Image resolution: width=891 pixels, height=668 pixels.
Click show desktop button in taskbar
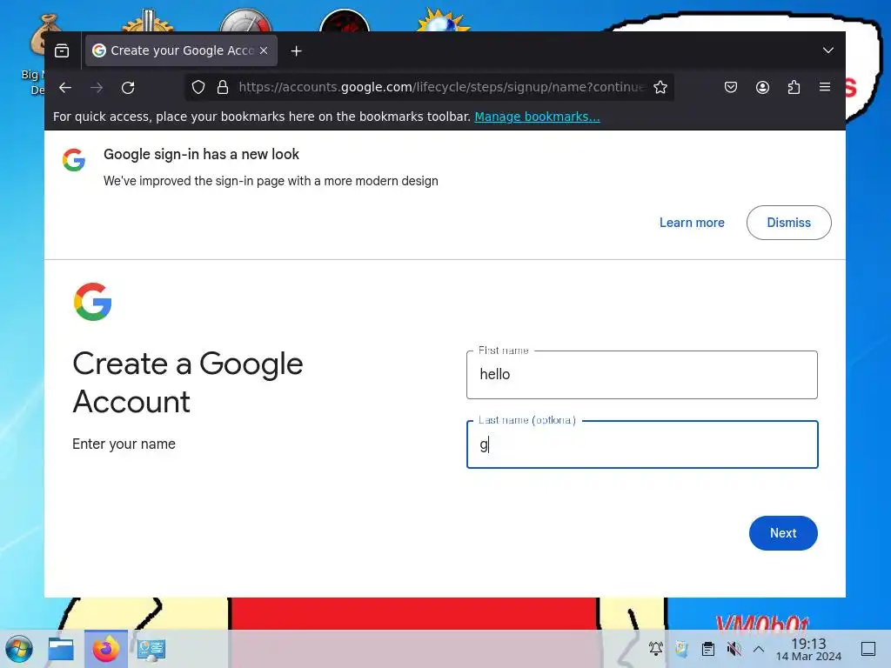pos(868,648)
